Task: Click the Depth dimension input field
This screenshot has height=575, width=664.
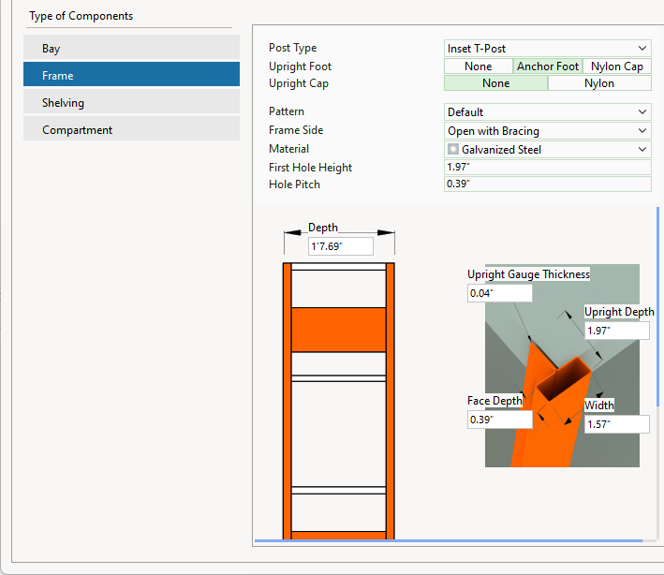Action: click(x=340, y=246)
